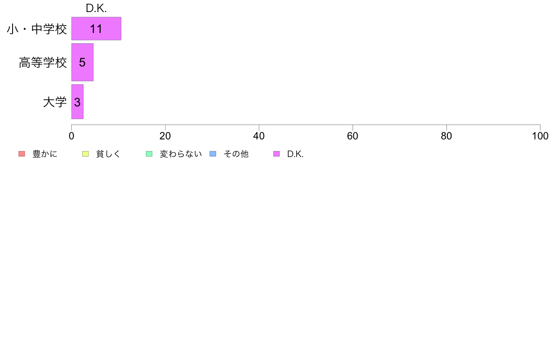Click the 高等学校 row label
553x342 pixels.
43,63
